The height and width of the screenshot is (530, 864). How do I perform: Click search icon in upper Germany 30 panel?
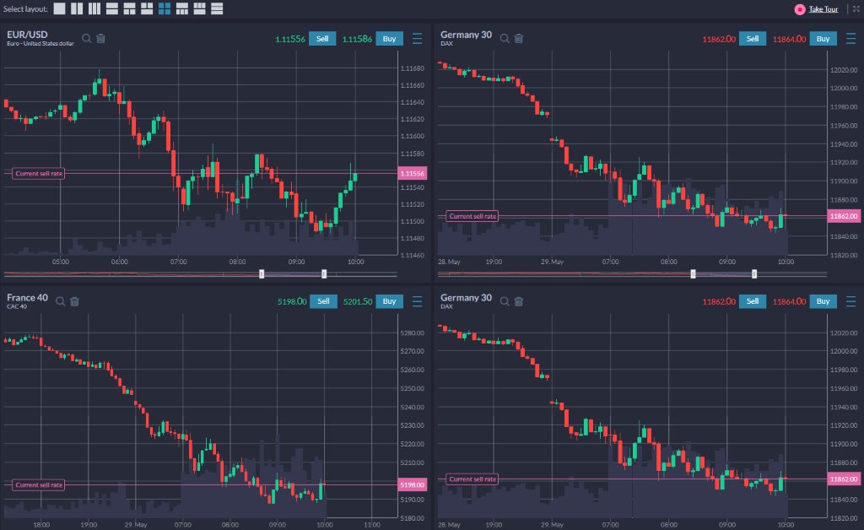click(x=505, y=39)
